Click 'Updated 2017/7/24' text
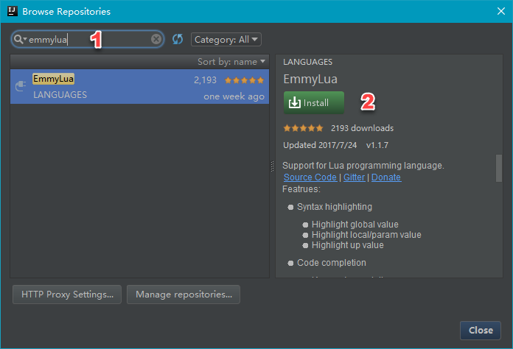The height and width of the screenshot is (349, 513). pos(320,145)
